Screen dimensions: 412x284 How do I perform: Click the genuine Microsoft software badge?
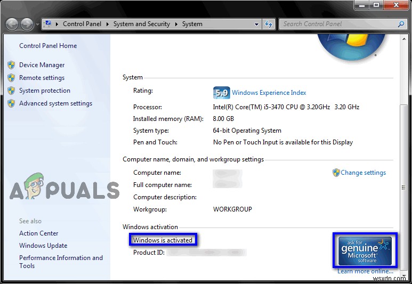pyautogui.click(x=365, y=250)
